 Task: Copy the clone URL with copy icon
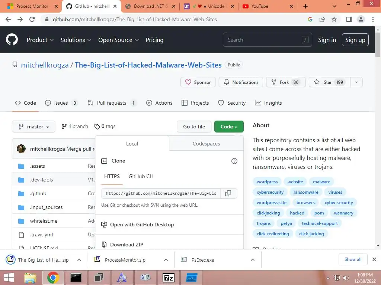(x=228, y=193)
